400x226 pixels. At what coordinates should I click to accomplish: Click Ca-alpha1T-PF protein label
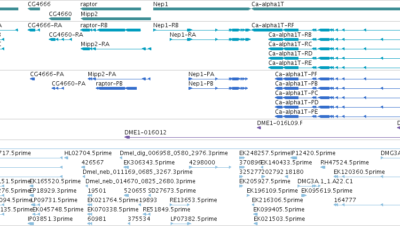click(296, 74)
